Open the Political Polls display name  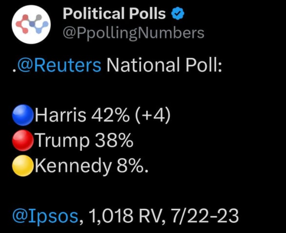coord(115,14)
